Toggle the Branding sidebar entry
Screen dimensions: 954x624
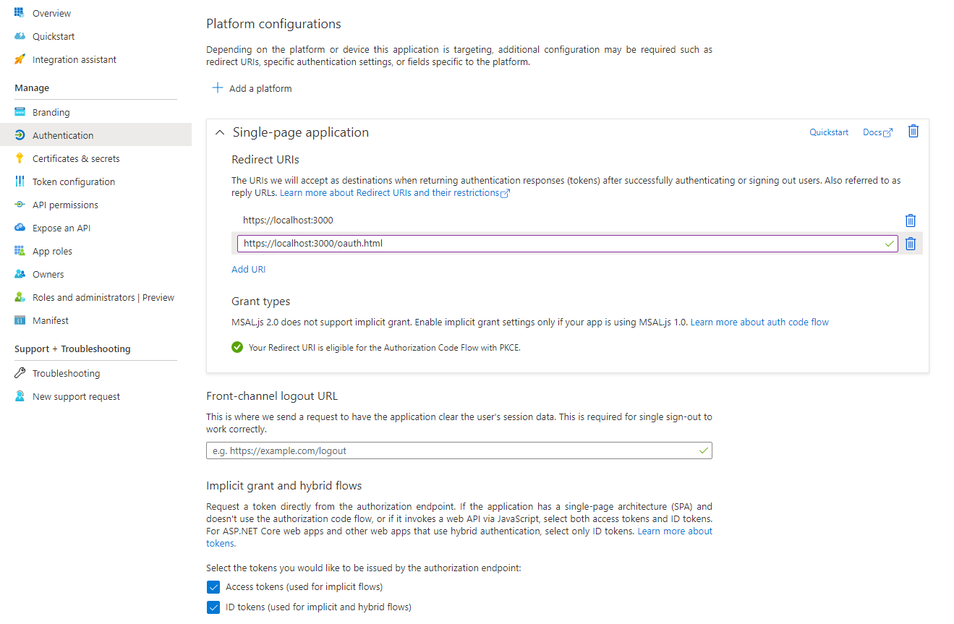pos(49,111)
